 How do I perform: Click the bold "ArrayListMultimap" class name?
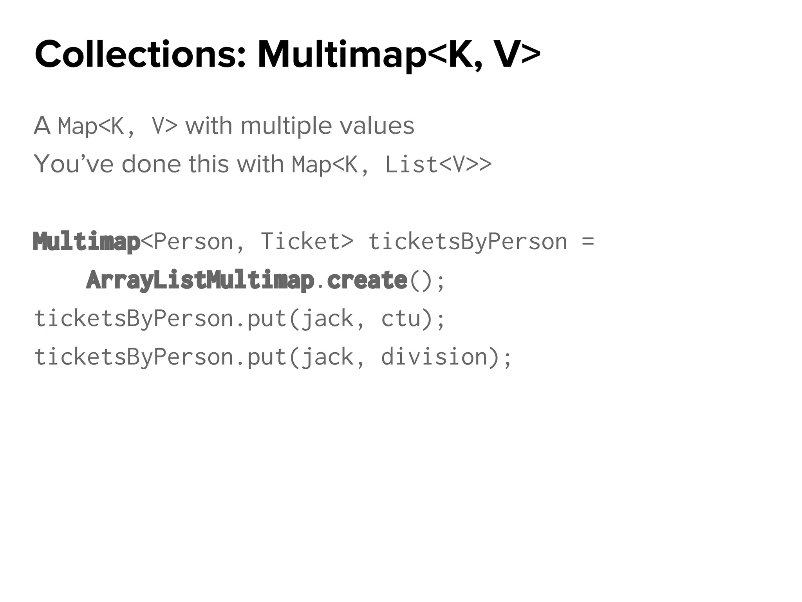[x=200, y=280]
